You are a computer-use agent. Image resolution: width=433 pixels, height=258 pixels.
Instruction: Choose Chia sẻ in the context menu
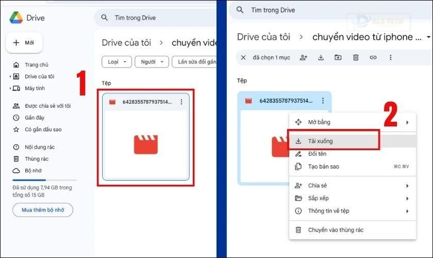click(x=353, y=186)
